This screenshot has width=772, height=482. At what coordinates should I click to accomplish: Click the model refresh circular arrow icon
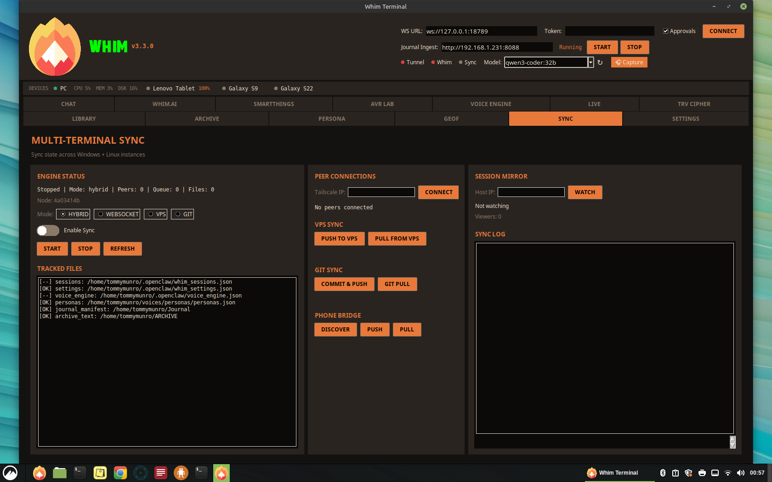click(601, 62)
